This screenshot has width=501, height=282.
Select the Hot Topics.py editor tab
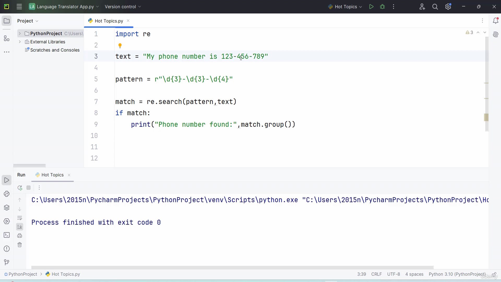tap(109, 21)
